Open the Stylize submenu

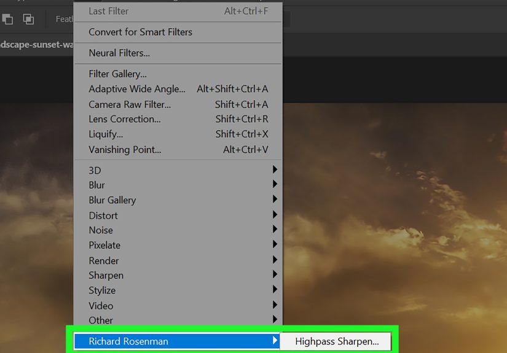(178, 290)
